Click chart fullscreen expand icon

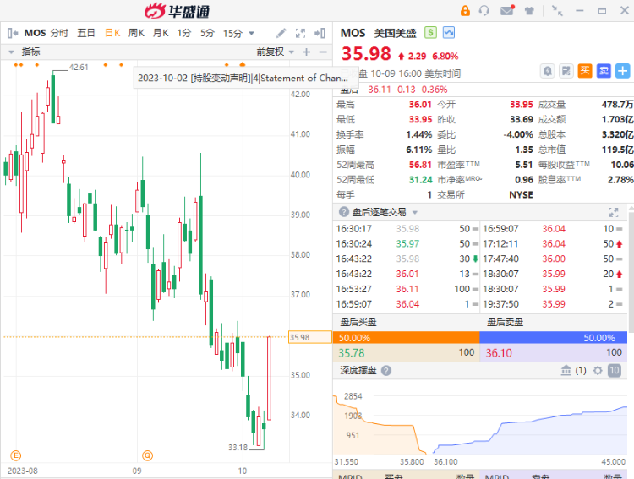300,33
